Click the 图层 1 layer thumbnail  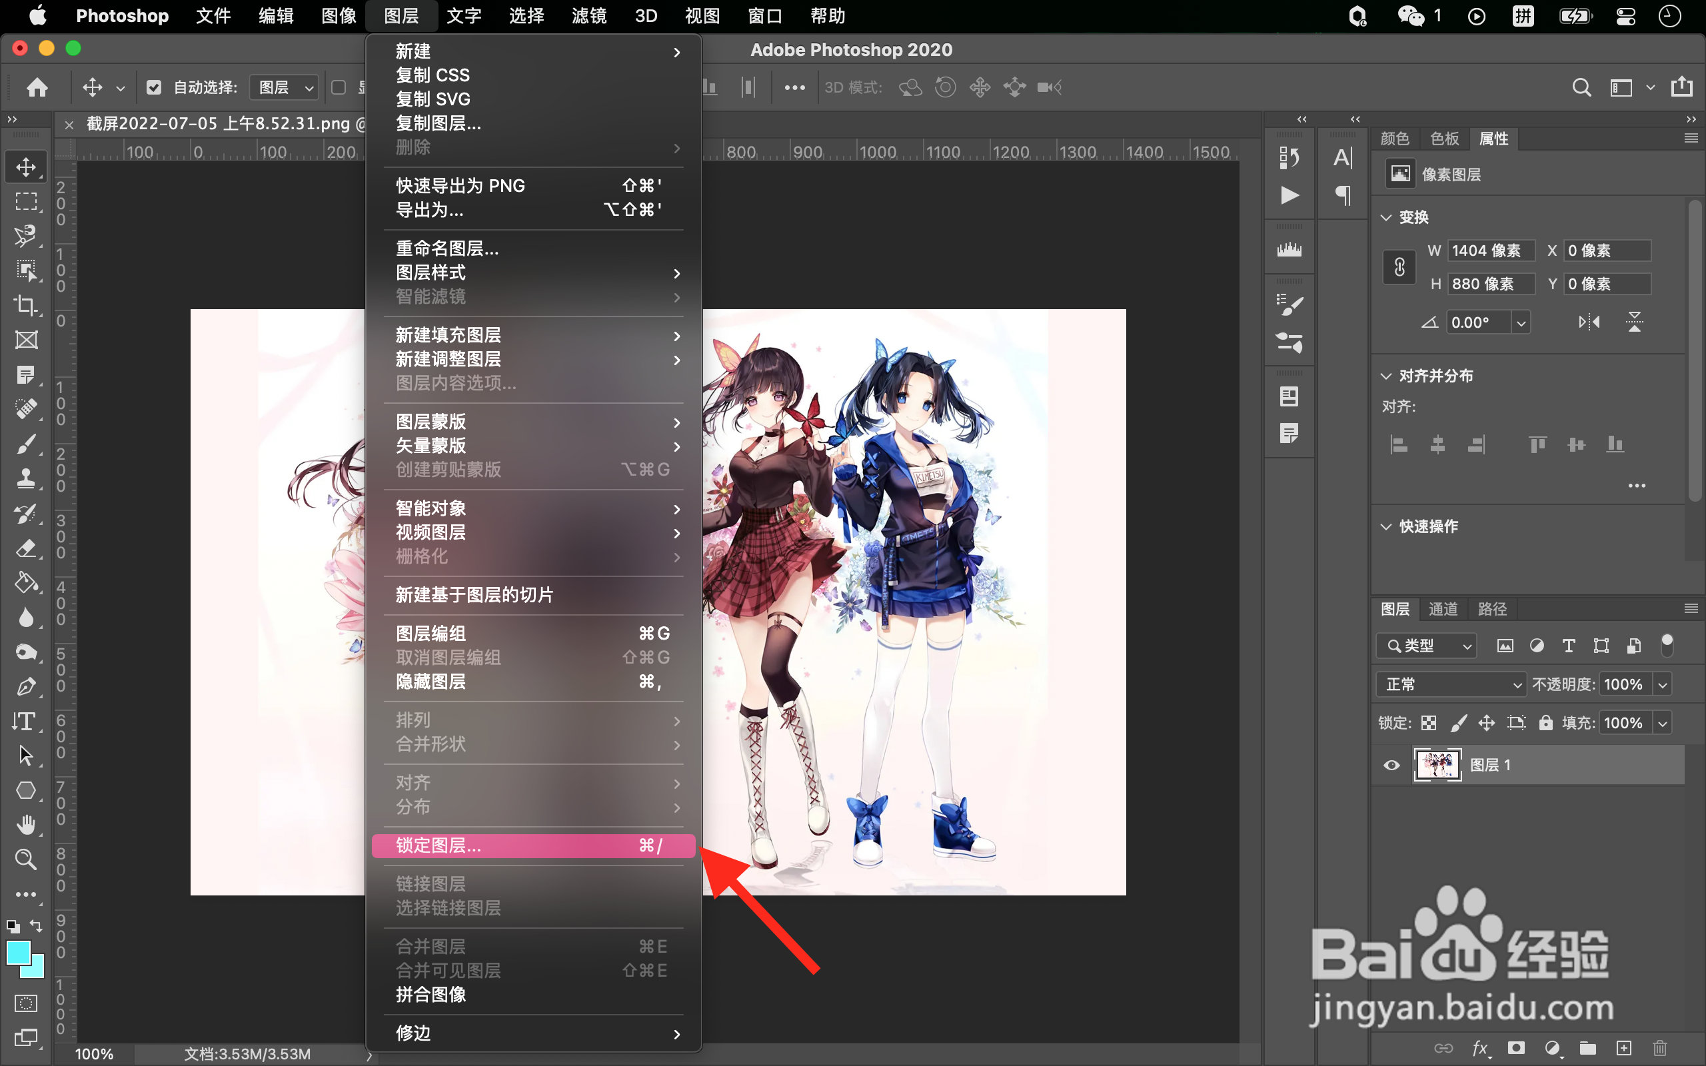click(x=1438, y=765)
